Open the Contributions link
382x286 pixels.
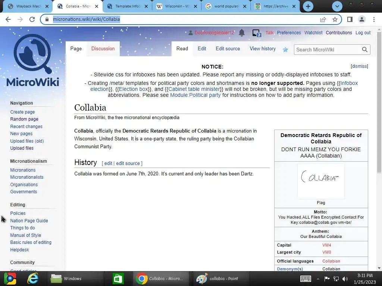click(339, 33)
